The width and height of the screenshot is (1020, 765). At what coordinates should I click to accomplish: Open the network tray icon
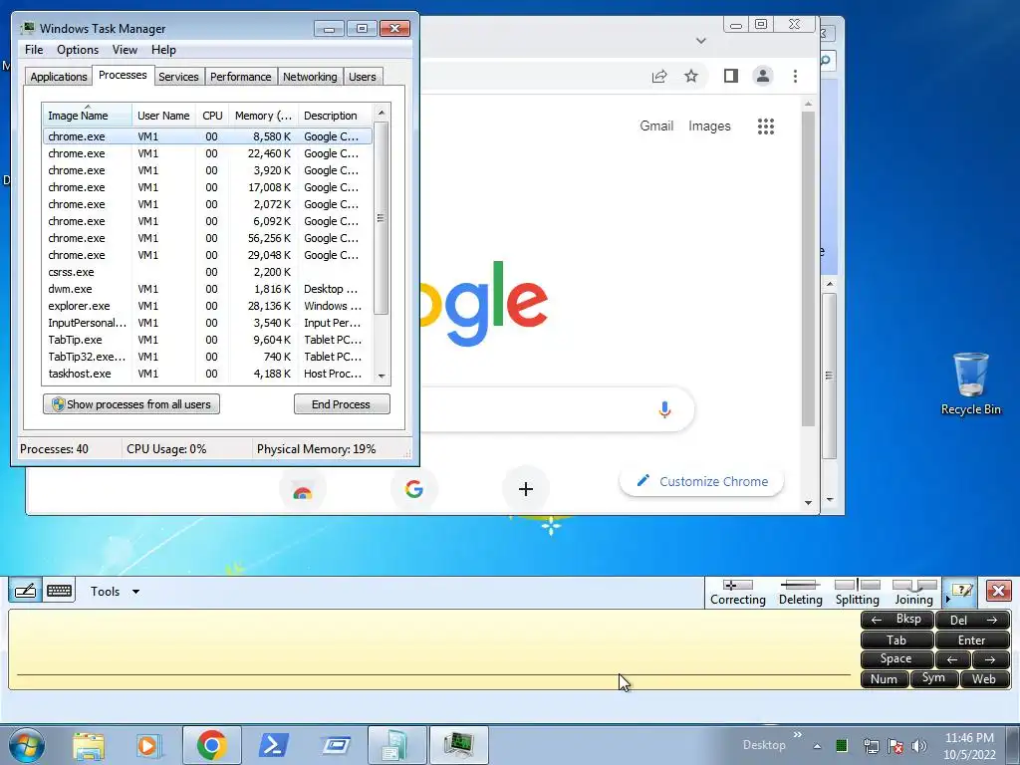(871, 746)
